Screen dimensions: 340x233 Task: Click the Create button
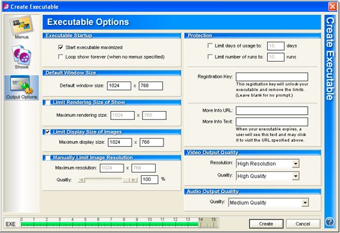(267, 224)
